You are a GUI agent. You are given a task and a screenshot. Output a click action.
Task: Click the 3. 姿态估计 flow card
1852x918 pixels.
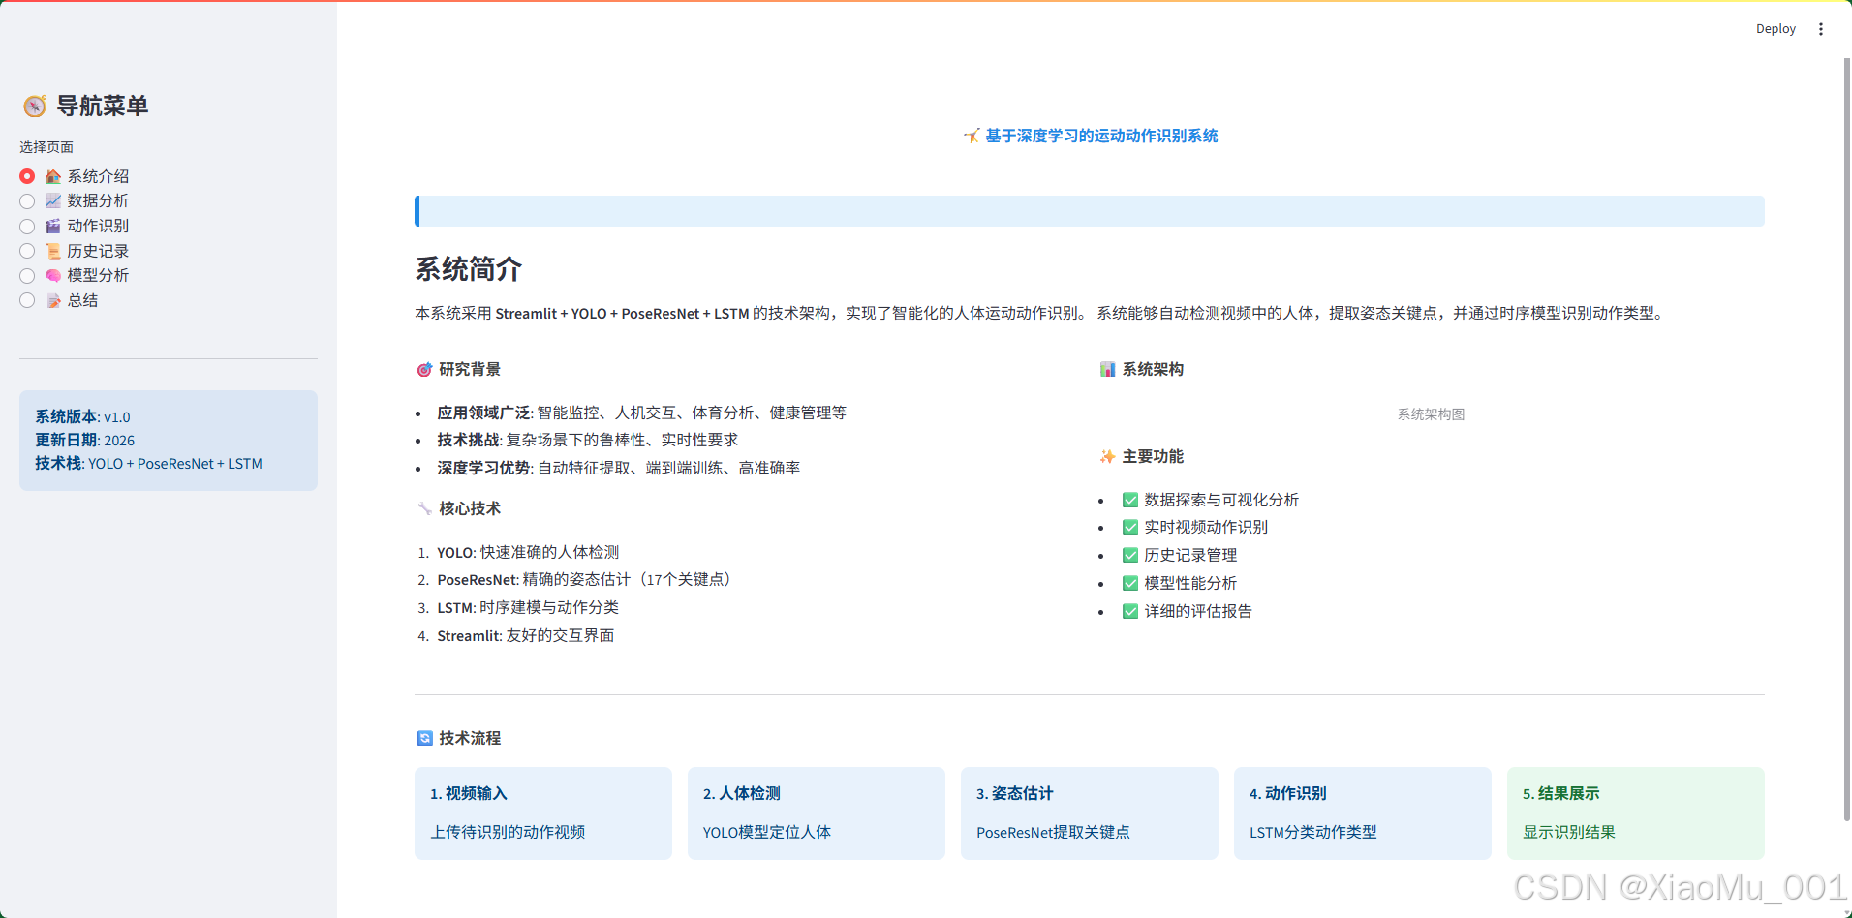pyautogui.click(x=1090, y=813)
